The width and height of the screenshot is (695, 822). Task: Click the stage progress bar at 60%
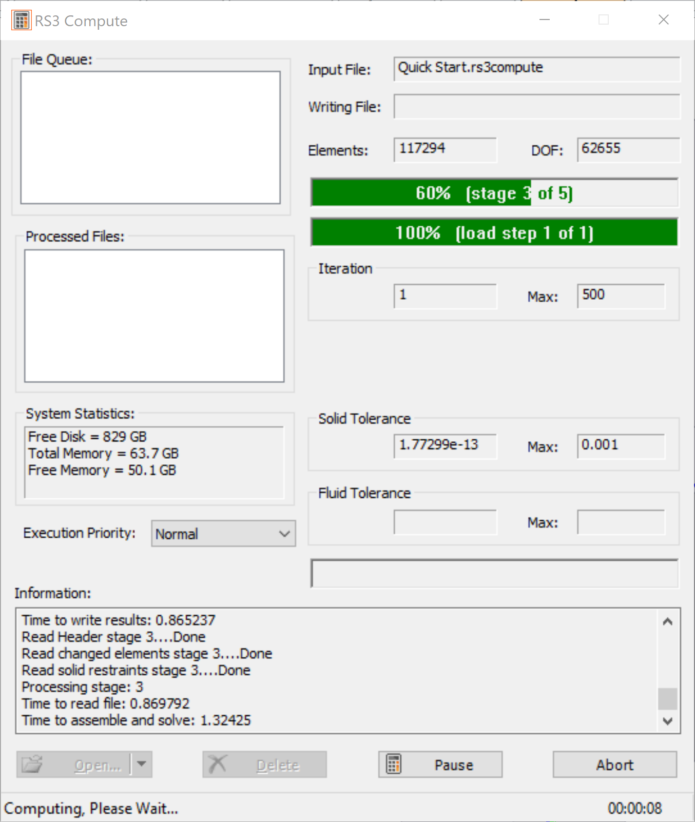(494, 193)
